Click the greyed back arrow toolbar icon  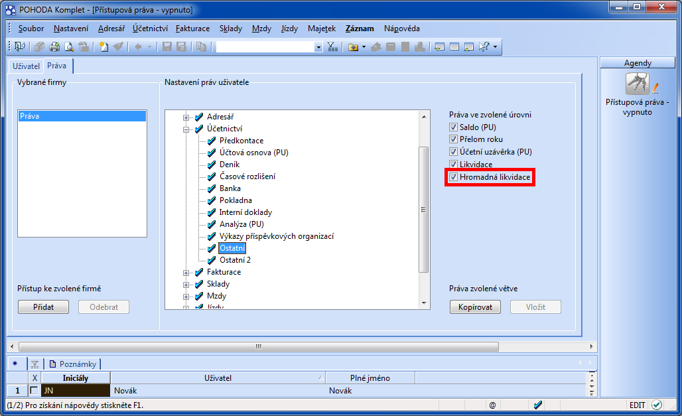coord(138,46)
